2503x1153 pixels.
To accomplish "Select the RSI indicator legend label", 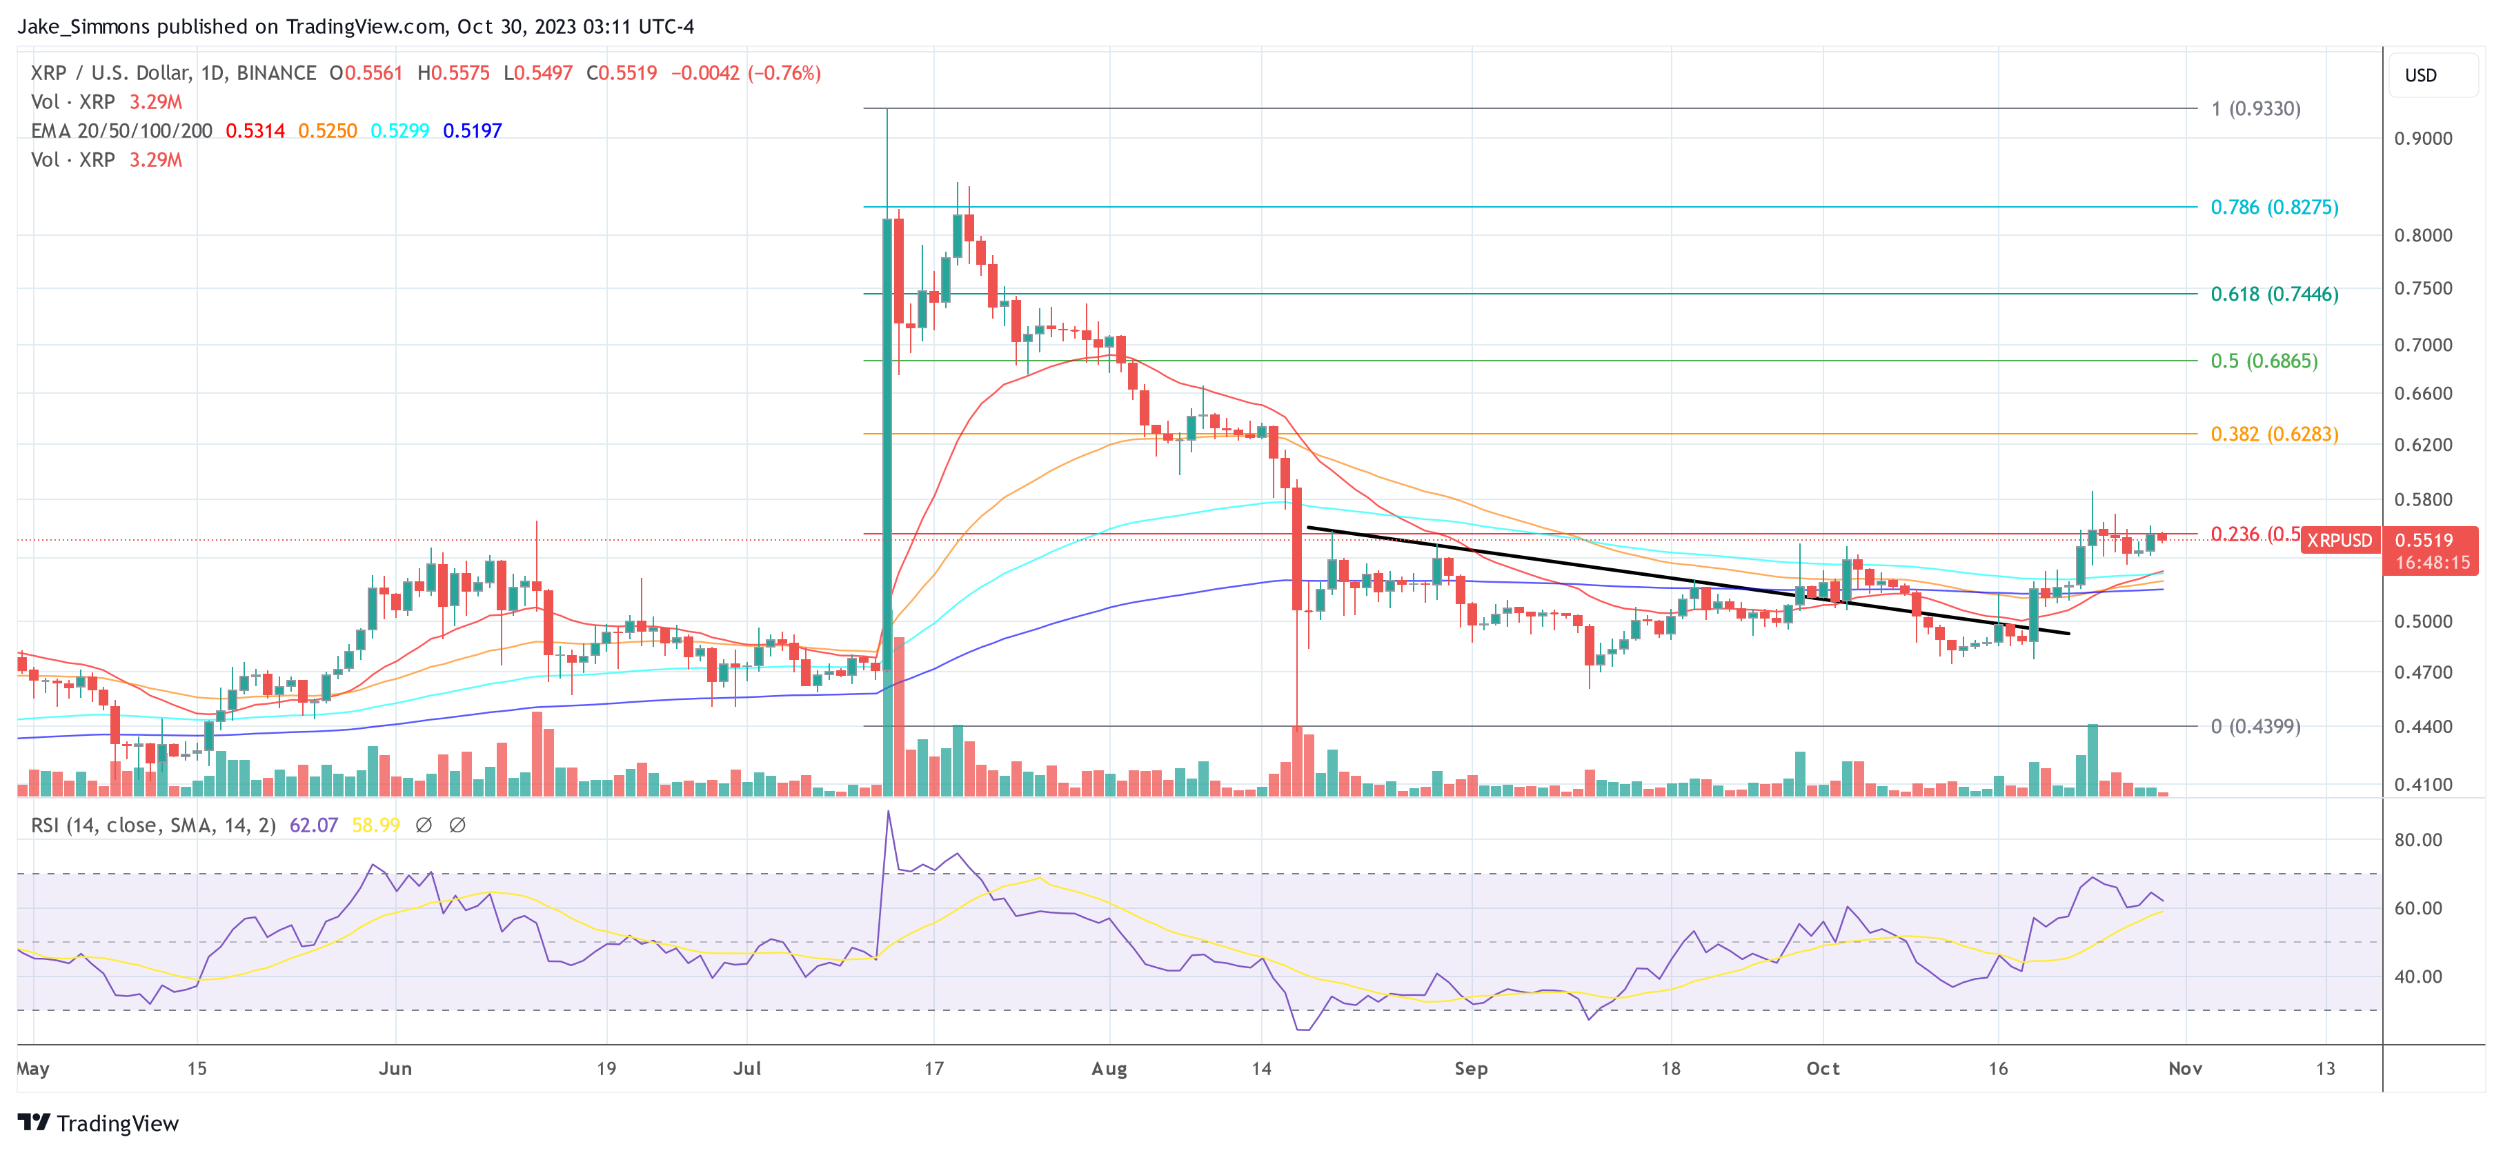I will (x=154, y=825).
